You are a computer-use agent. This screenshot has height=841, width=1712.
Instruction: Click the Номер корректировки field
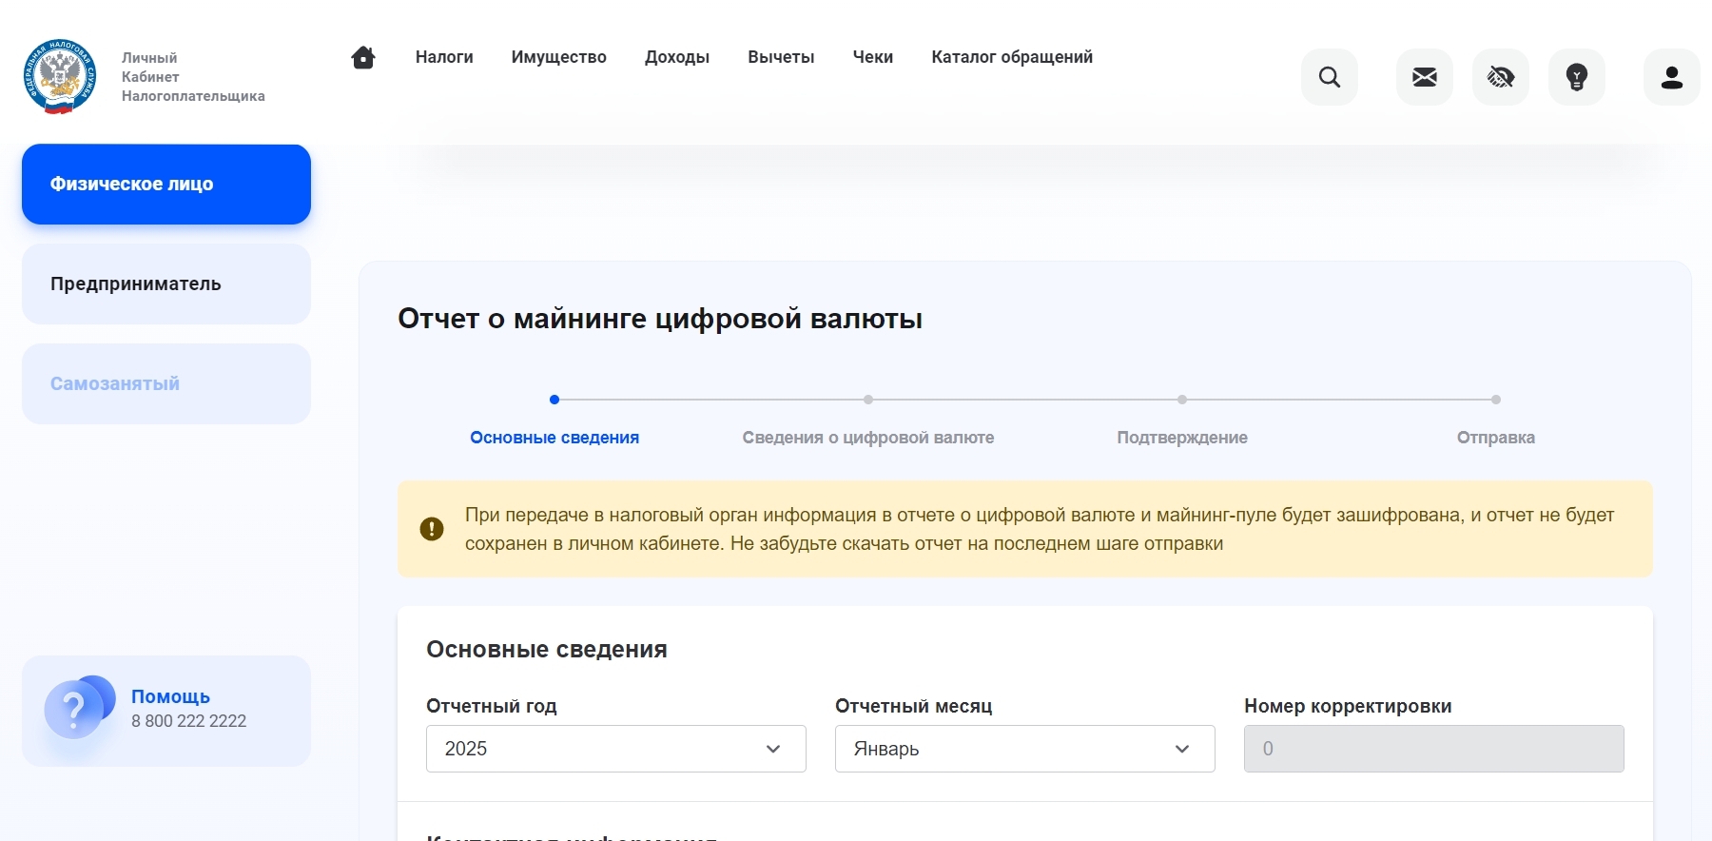coord(1433,749)
